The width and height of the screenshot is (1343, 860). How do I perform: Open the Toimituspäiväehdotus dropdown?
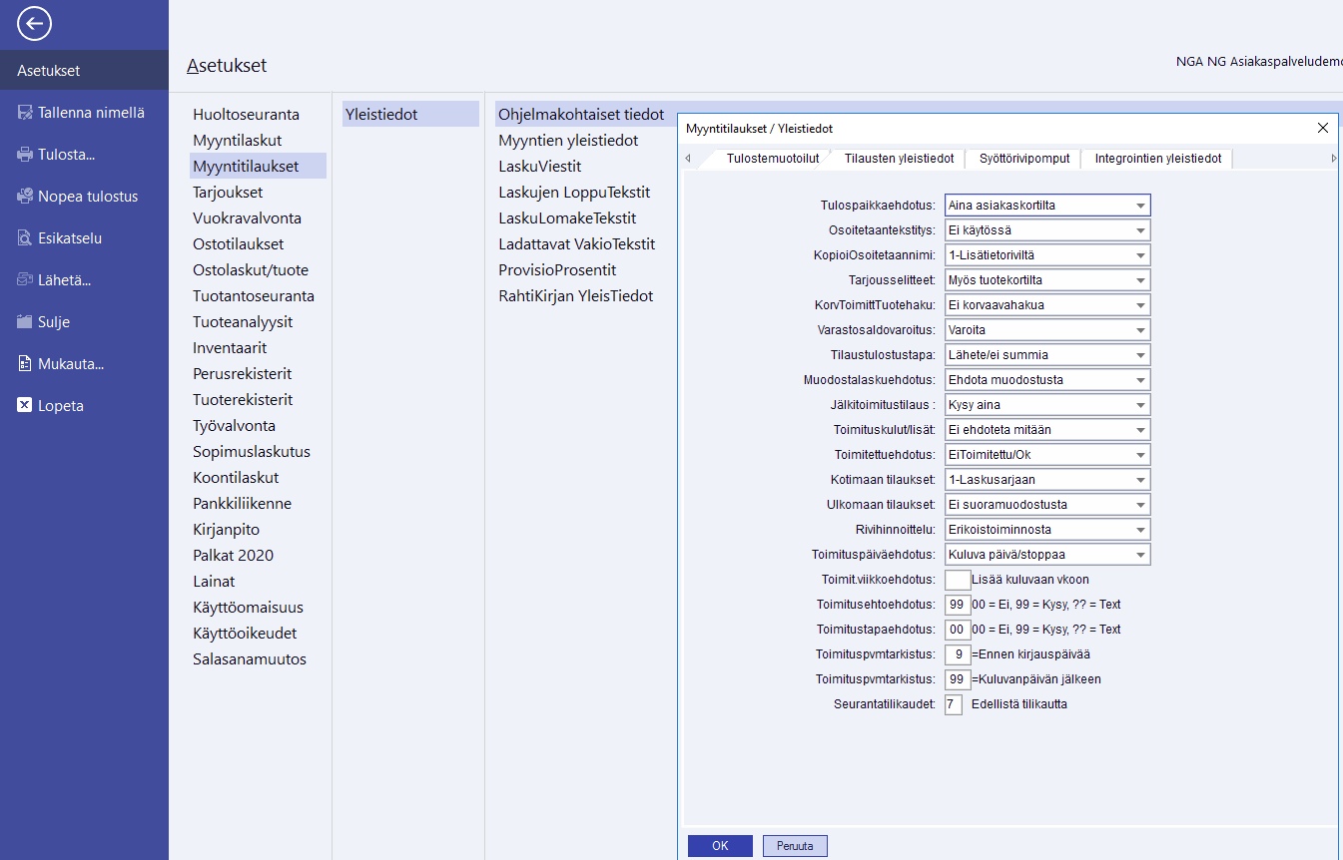click(x=1047, y=555)
